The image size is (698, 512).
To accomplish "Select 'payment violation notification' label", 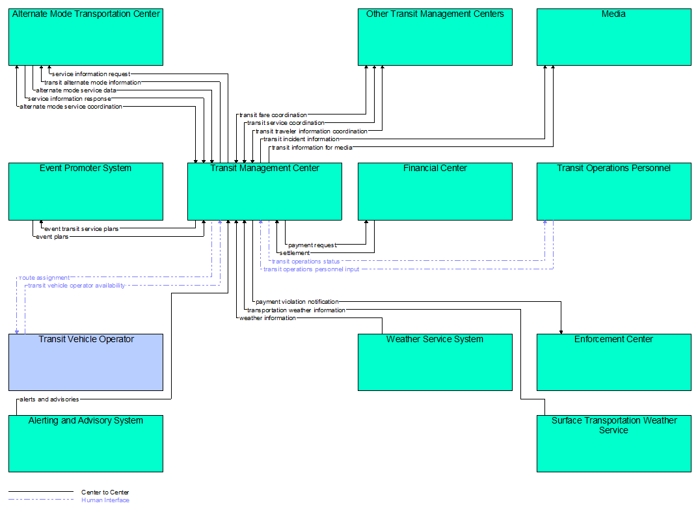I will [297, 302].
